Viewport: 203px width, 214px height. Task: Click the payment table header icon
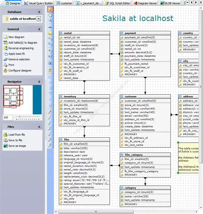pos(122,33)
